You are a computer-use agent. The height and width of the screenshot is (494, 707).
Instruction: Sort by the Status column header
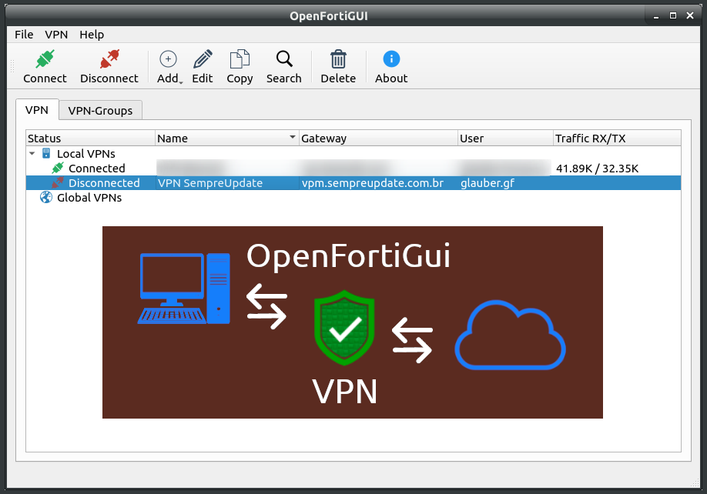[x=91, y=139]
